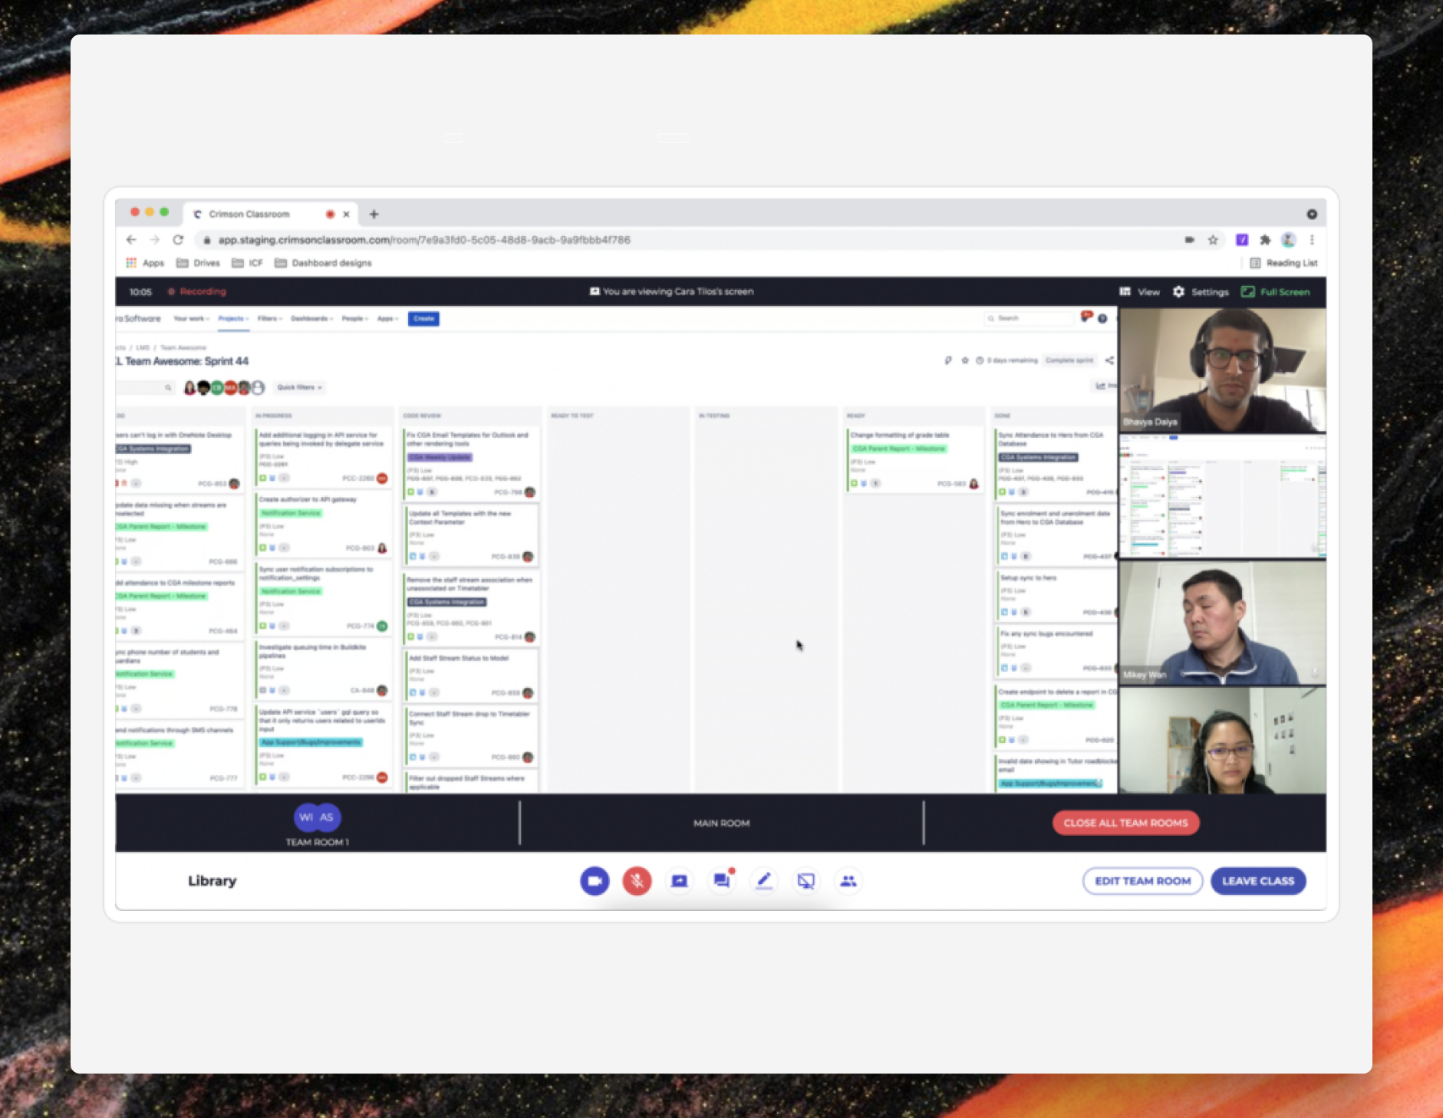Open the participants list icon
The height and width of the screenshot is (1118, 1443).
(848, 881)
